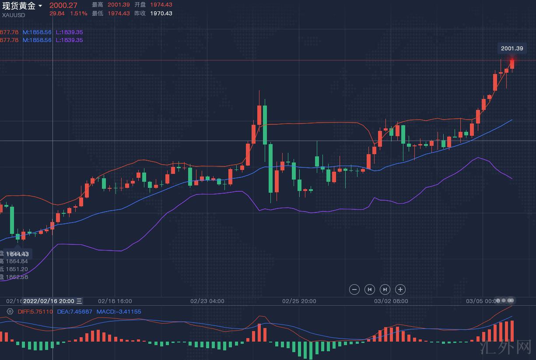Select the DIFF:5.75110 indicator value

pyautogui.click(x=35, y=311)
